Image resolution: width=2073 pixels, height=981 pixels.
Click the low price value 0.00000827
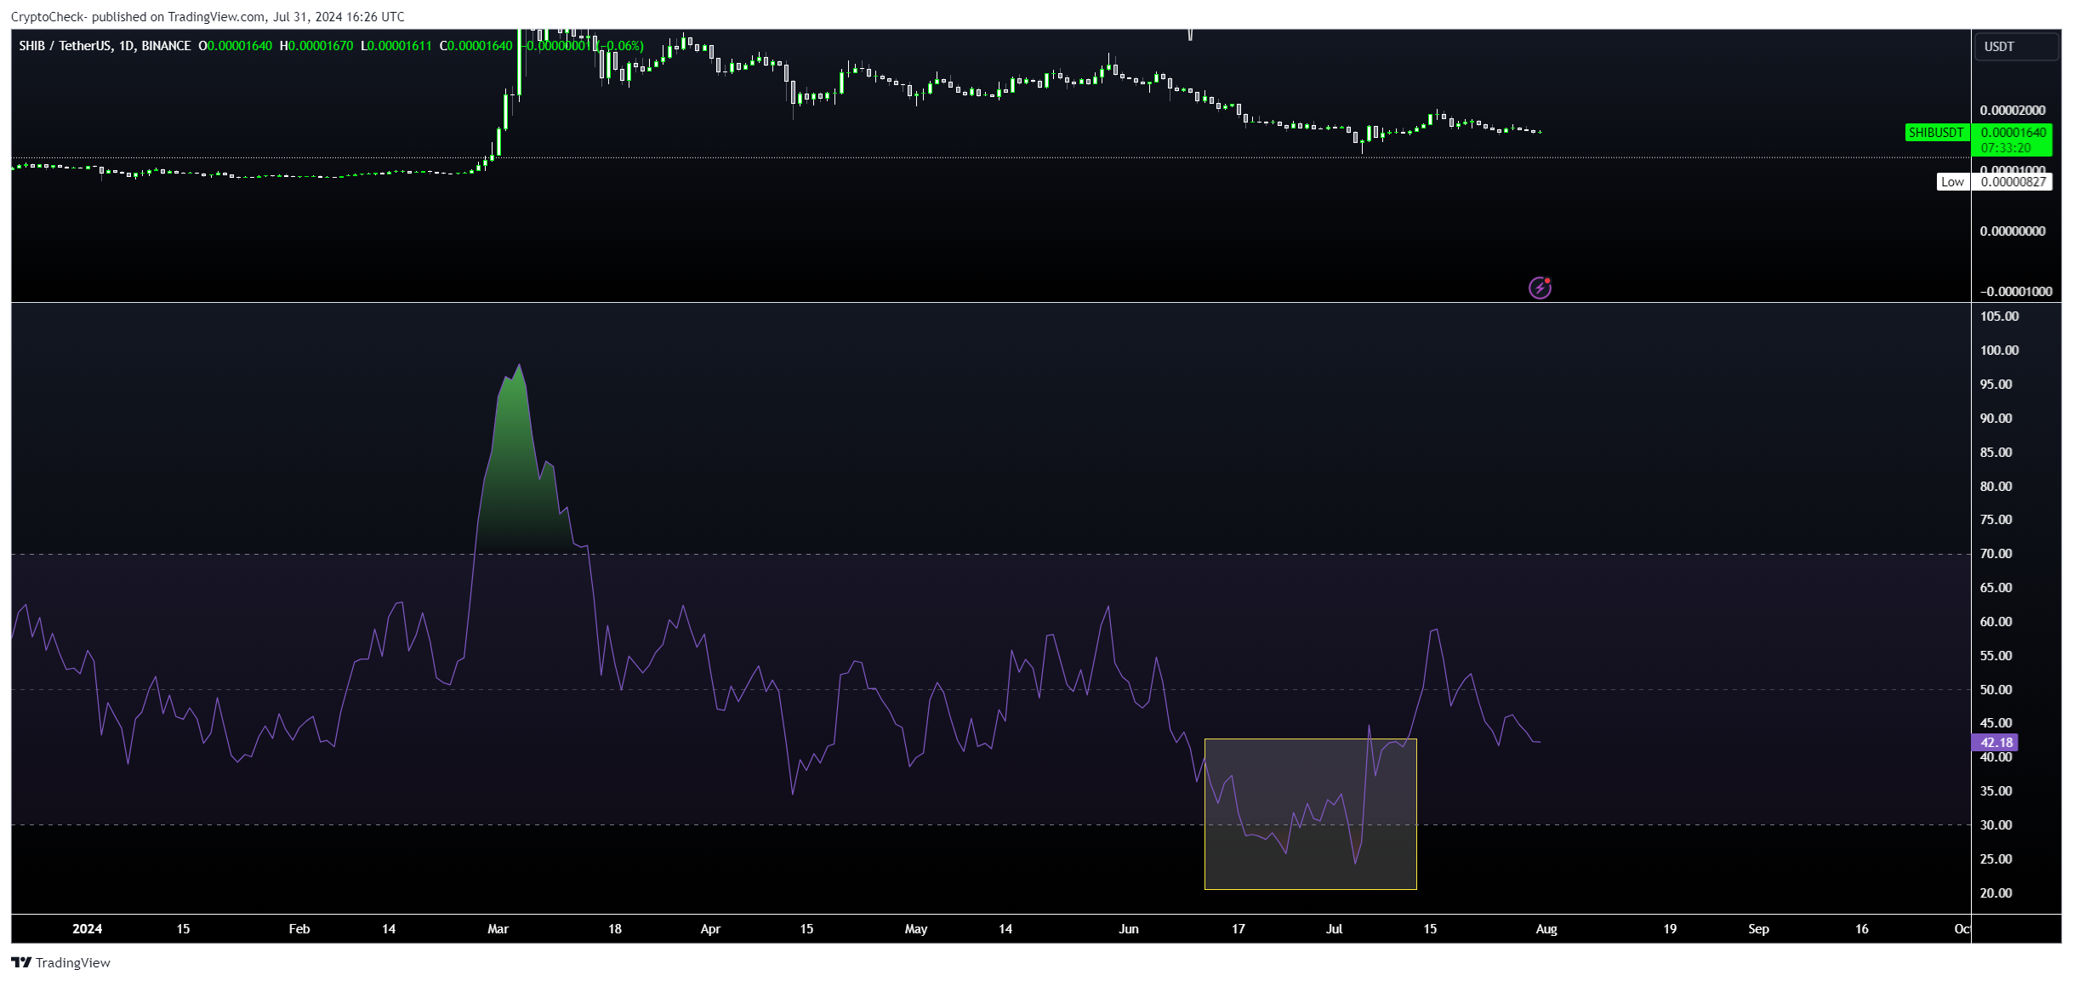pyautogui.click(x=2013, y=181)
